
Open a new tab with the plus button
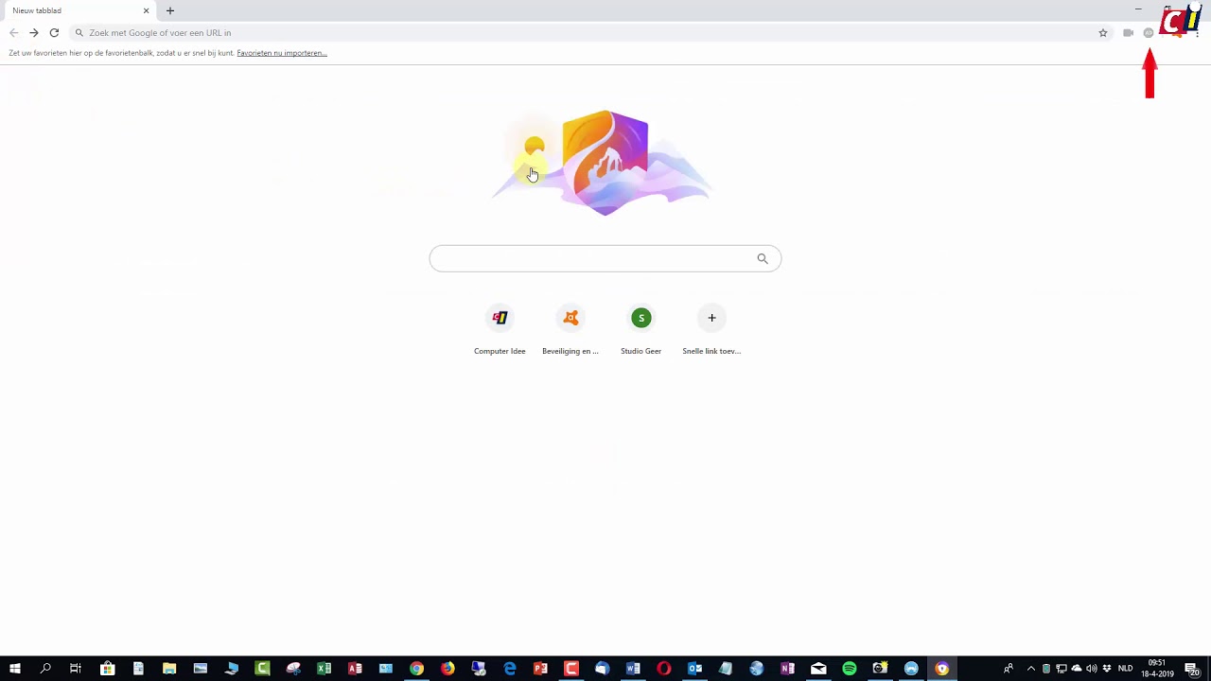click(170, 10)
